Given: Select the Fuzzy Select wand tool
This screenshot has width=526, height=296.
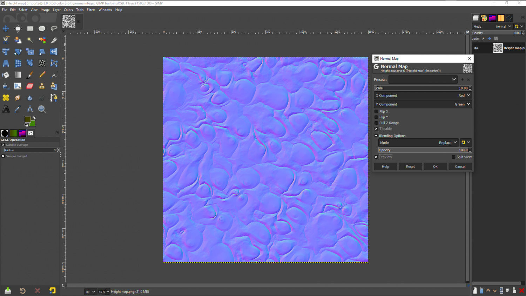Looking at the screenshot, I should pos(30,40).
